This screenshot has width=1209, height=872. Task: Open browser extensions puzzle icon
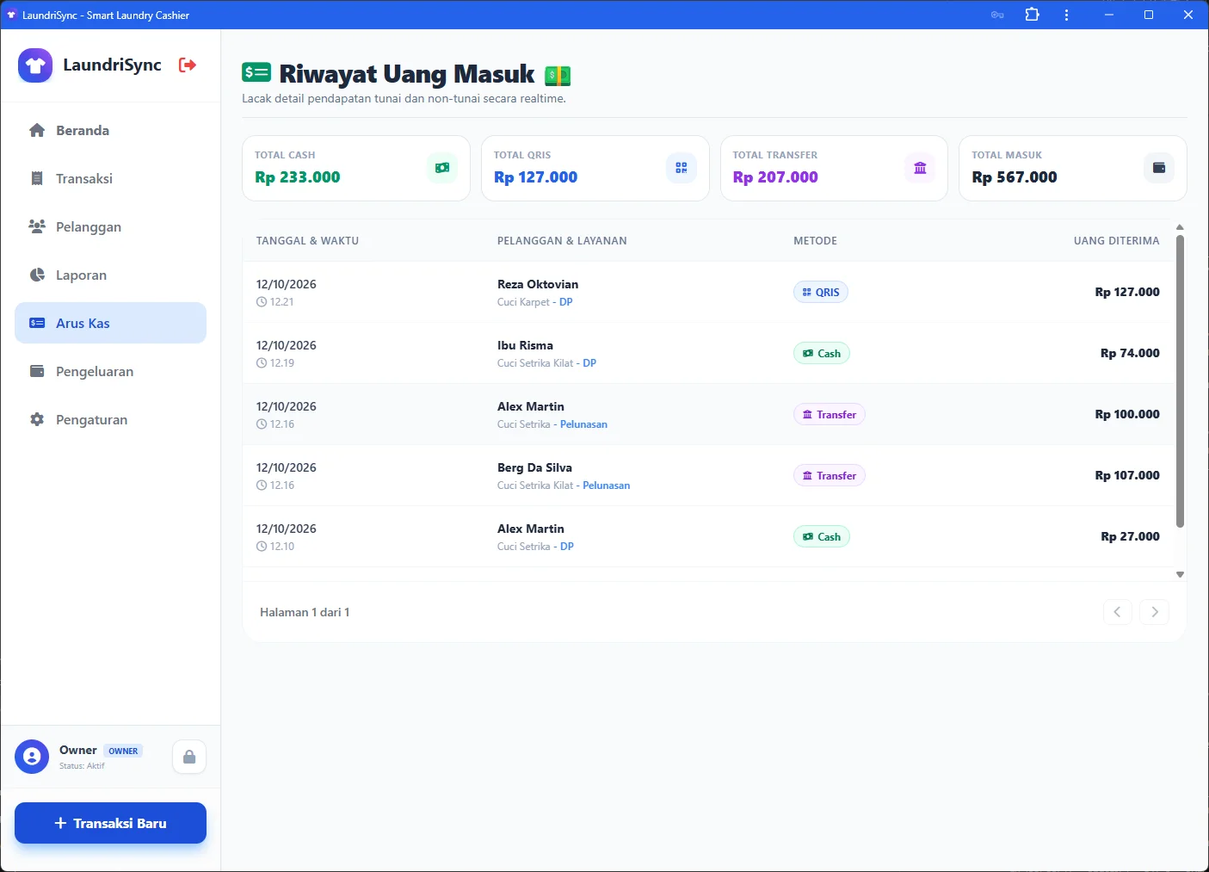(x=1033, y=15)
